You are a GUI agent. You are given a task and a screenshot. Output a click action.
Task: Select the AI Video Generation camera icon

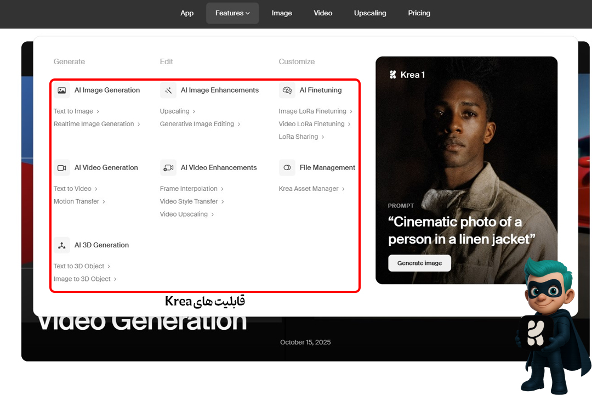61,167
